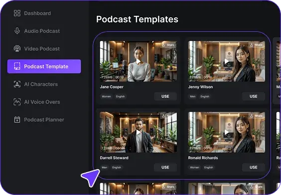
Task: Click the Jane Cooper name label
Action: pyautogui.click(x=112, y=87)
